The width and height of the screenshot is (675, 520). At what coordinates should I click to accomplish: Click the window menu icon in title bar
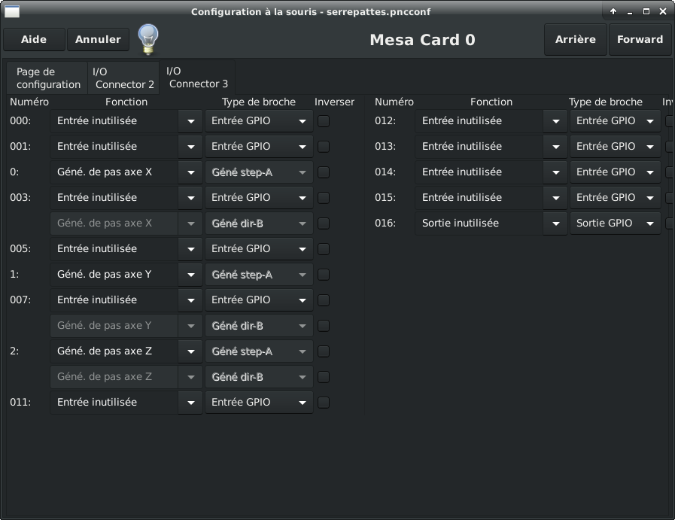point(11,11)
